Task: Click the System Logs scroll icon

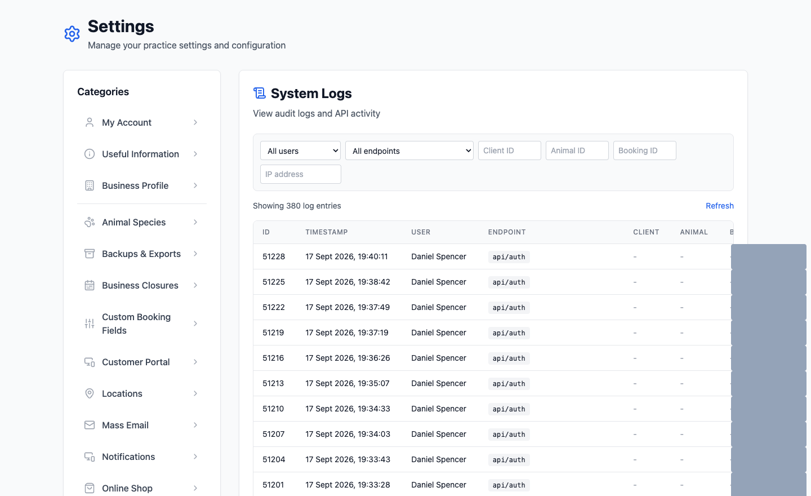Action: 259,93
